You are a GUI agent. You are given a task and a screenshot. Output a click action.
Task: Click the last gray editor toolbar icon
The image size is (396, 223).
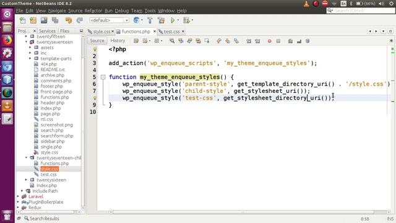pyautogui.click(x=308, y=41)
